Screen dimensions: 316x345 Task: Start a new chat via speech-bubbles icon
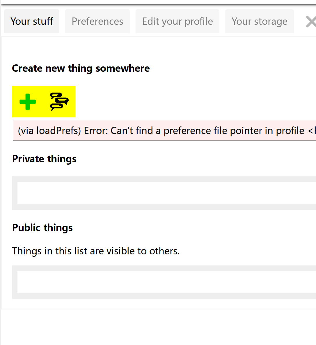coord(59,102)
